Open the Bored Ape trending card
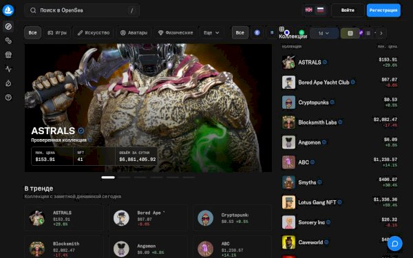Screen dimensions: 413x258 pos(148,218)
